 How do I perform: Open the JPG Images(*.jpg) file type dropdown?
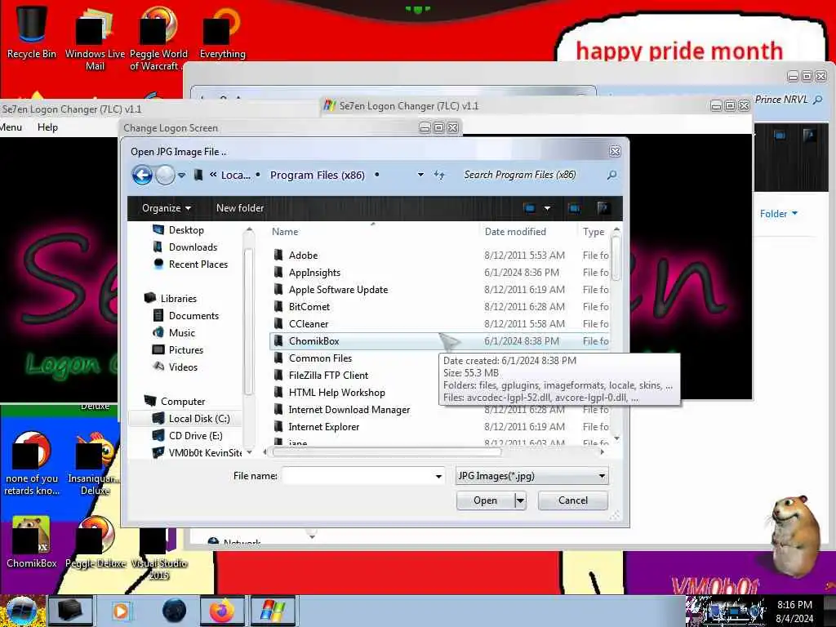coord(531,476)
